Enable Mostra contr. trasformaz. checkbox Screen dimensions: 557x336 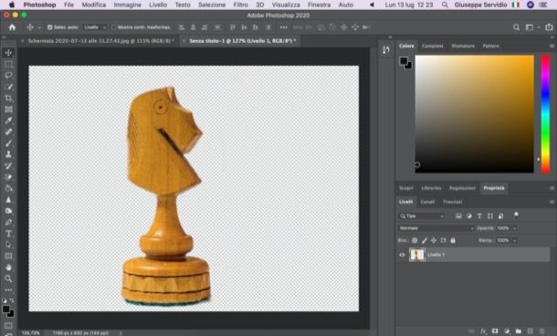113,27
